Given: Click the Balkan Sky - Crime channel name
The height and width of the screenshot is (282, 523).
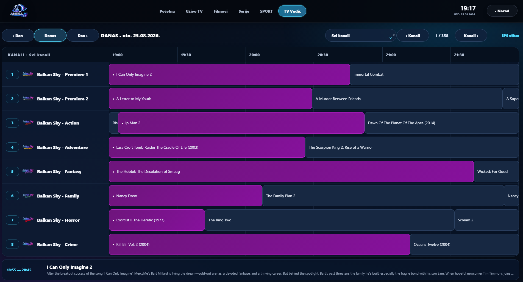Looking at the screenshot, I should [x=57, y=244].
